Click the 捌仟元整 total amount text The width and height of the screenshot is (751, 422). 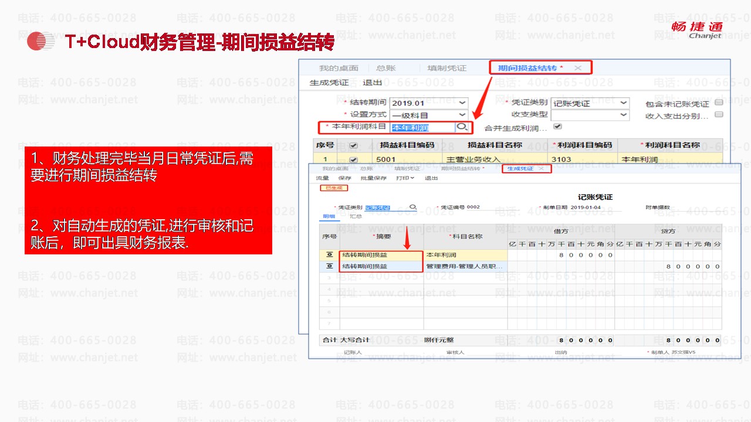click(x=439, y=340)
